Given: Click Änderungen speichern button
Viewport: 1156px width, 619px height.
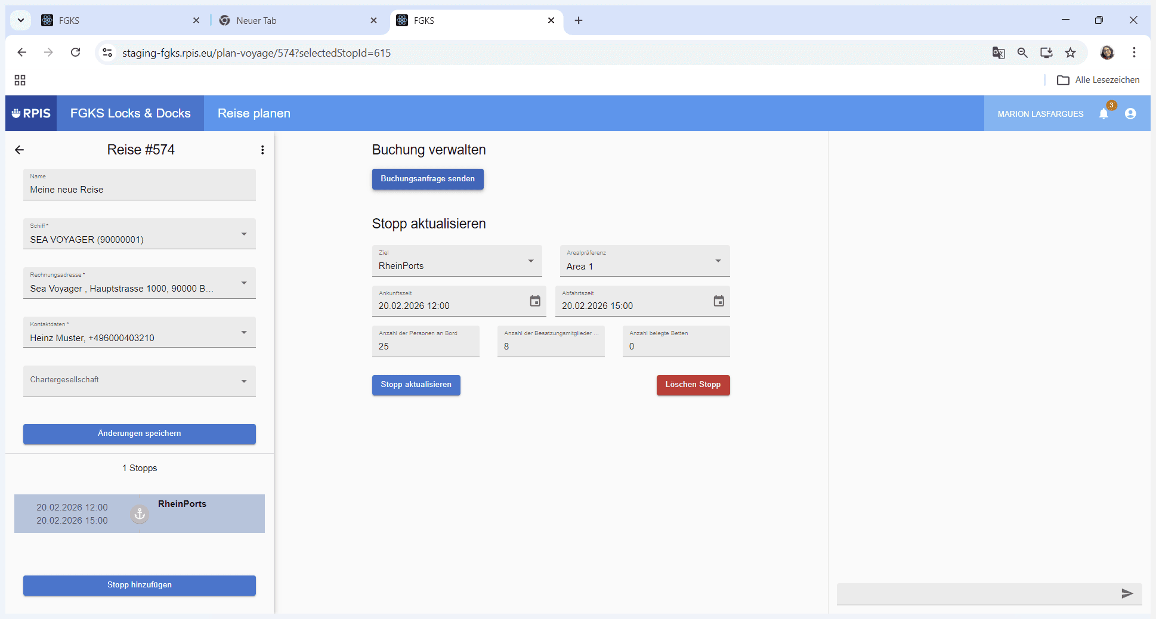Looking at the screenshot, I should 140,434.
